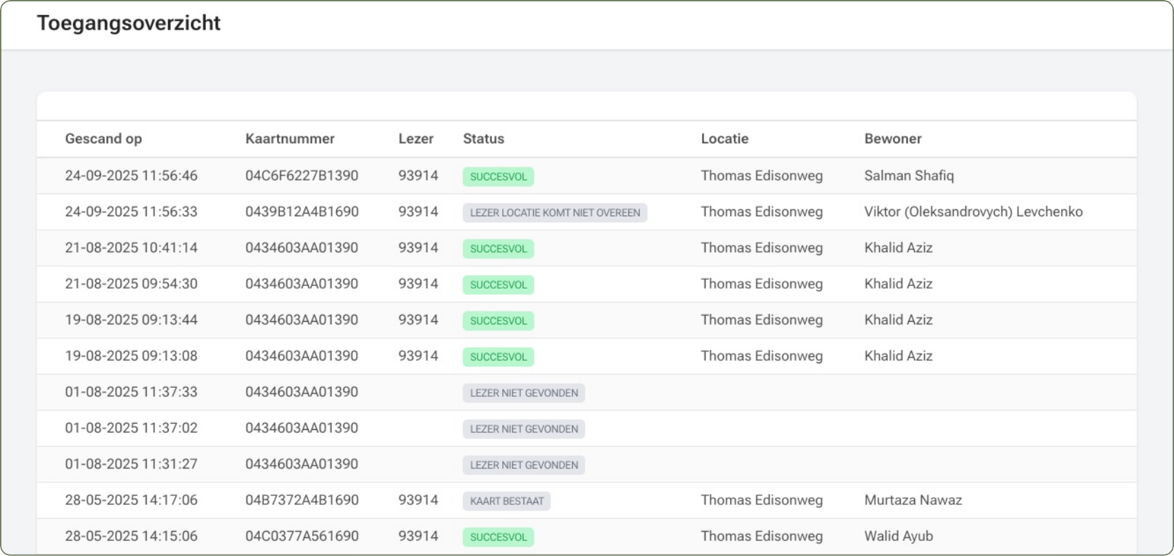Click resident name Salman Shafiq
Viewport: 1174px width, 556px height.
(909, 176)
